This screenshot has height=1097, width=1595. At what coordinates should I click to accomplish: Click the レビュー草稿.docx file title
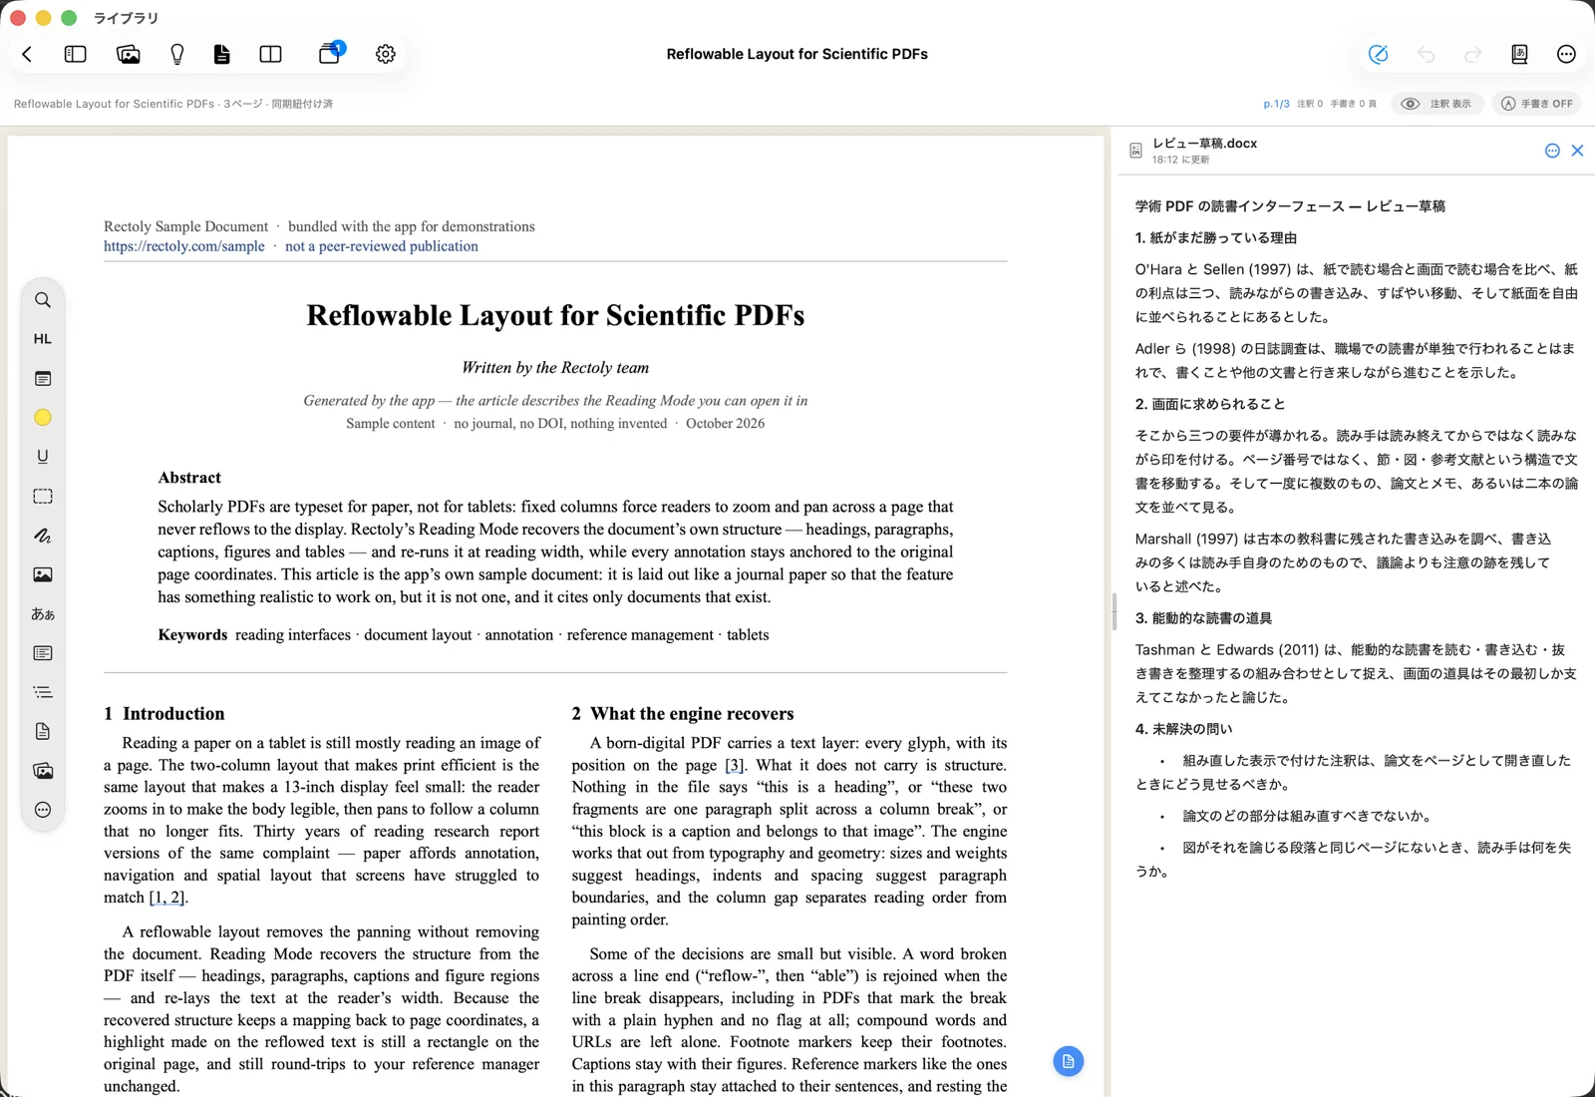1204,144
